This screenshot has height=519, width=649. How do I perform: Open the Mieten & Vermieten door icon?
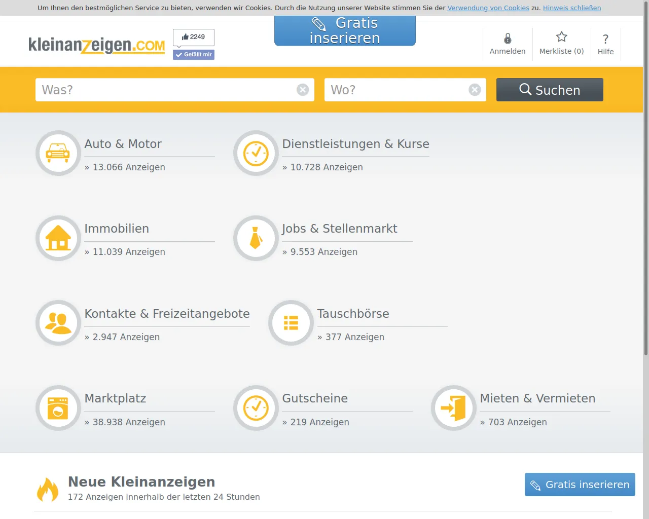454,408
